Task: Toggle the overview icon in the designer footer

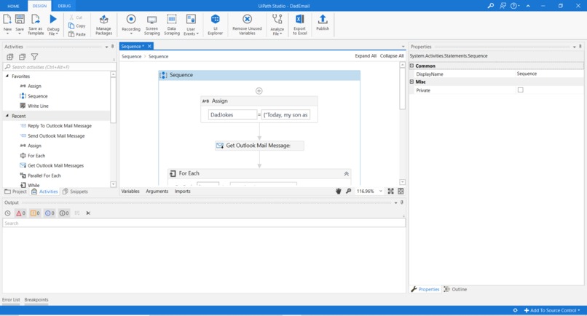Action: tap(401, 191)
